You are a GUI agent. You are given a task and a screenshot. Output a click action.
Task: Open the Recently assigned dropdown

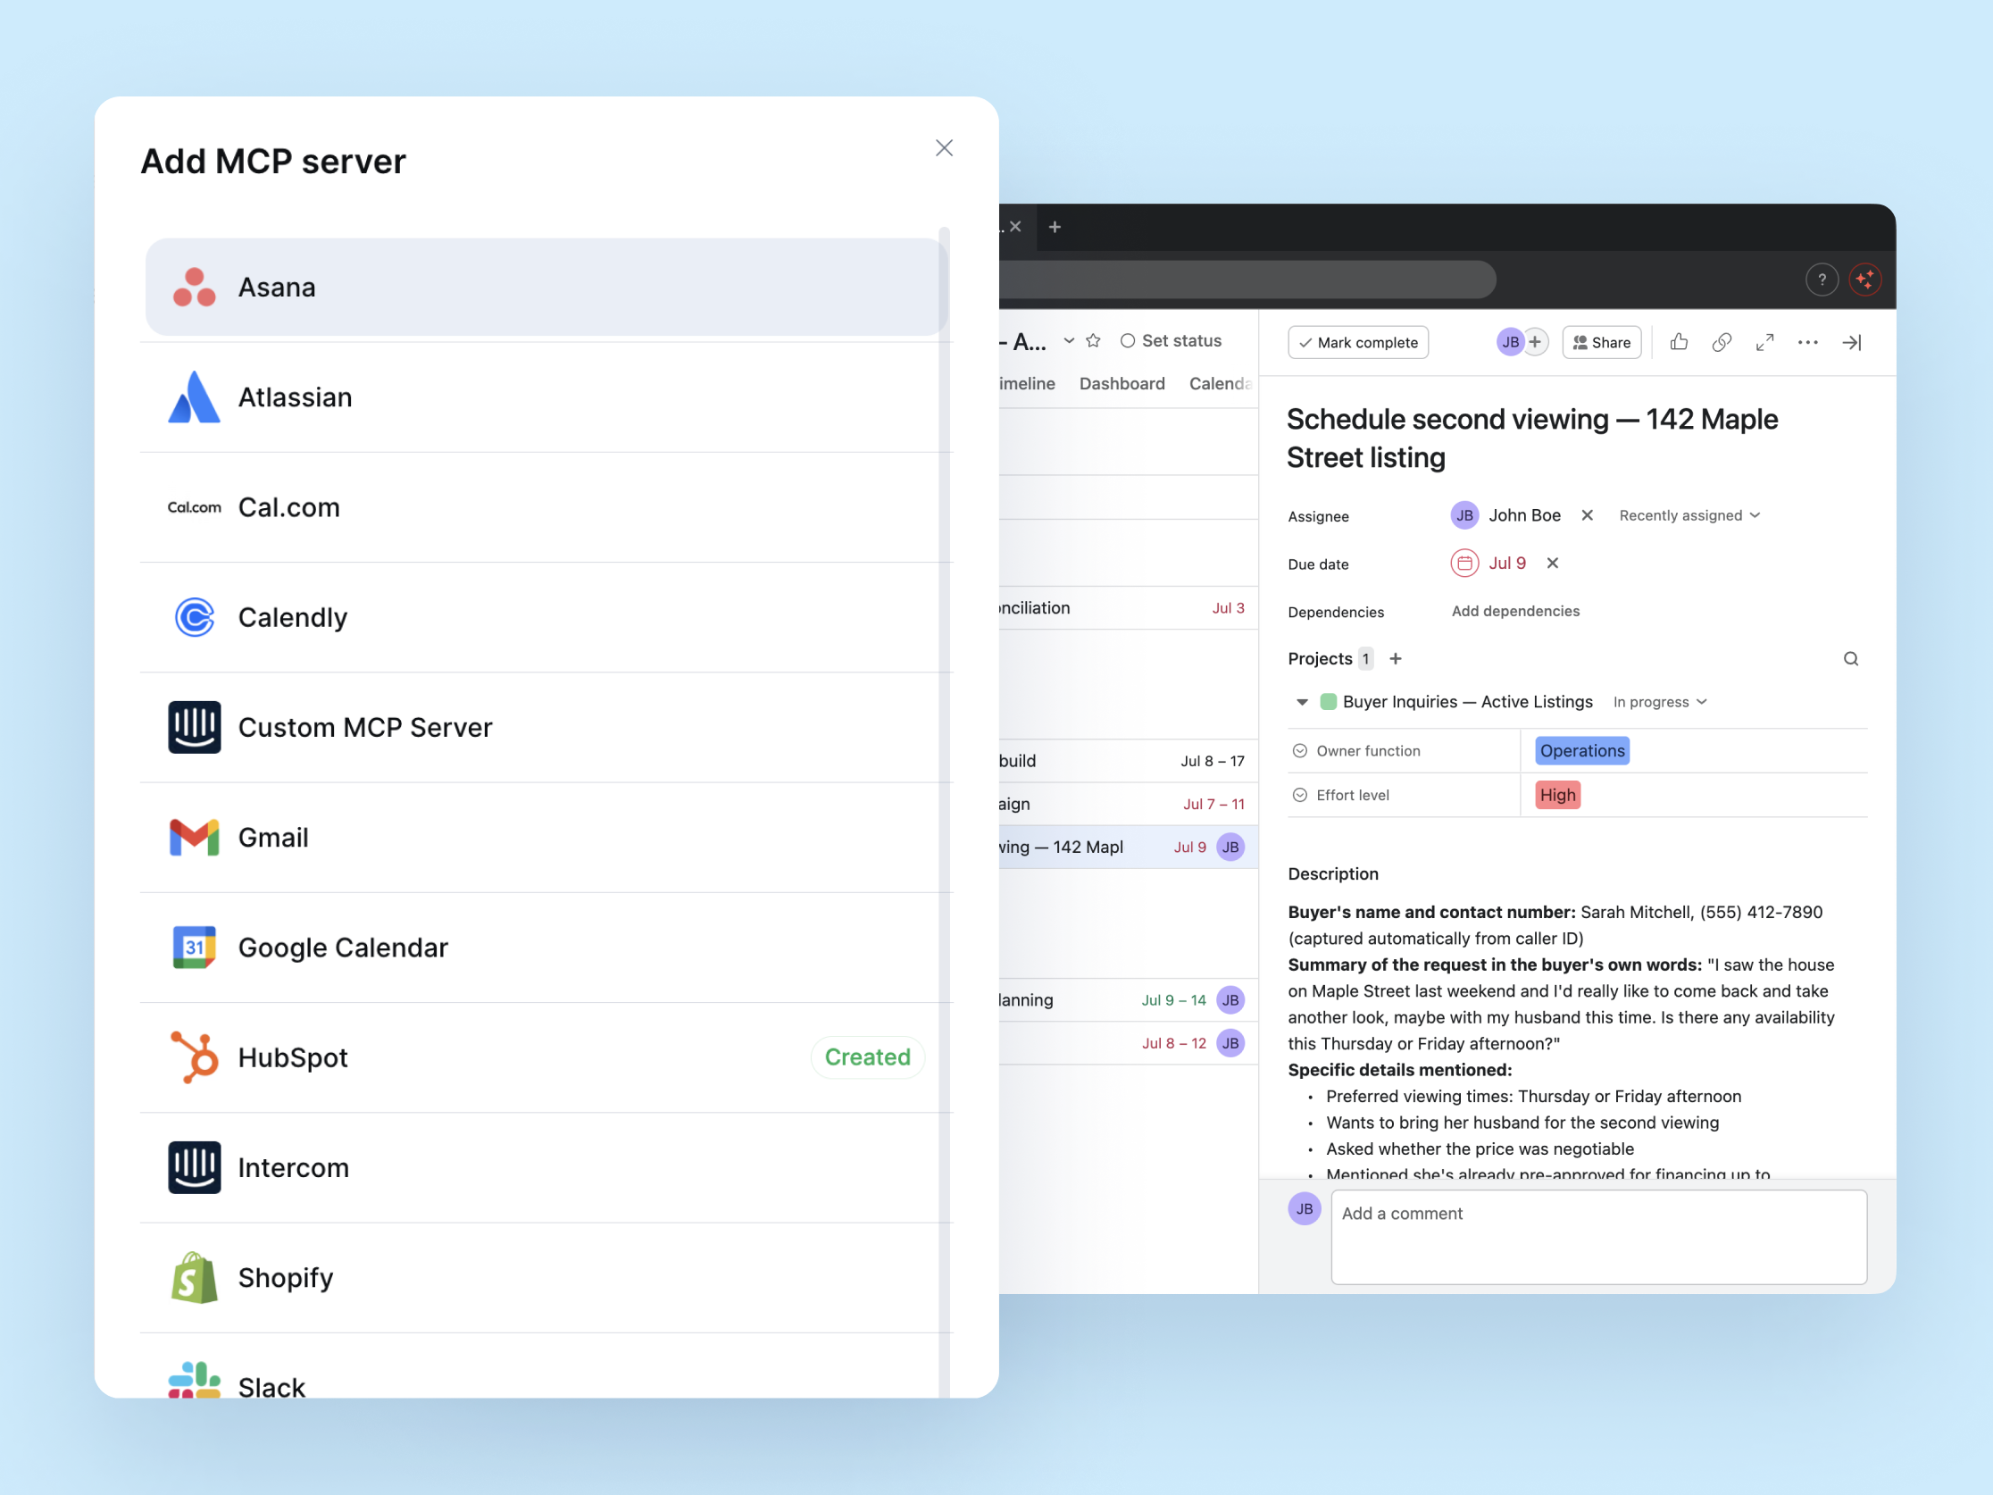point(1689,515)
